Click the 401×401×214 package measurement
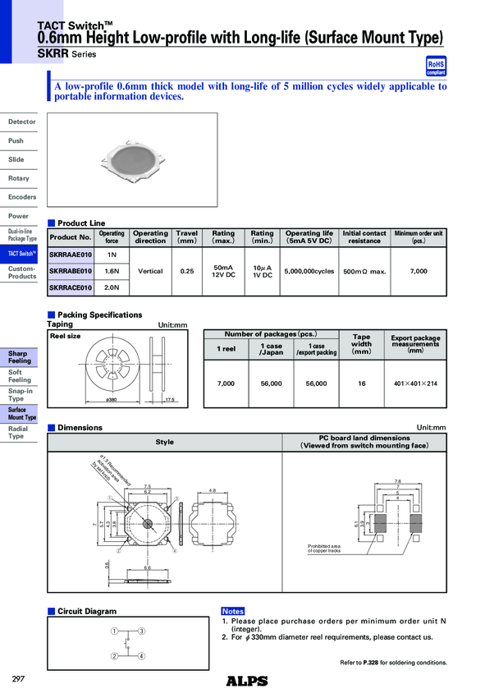This screenshot has width=494, height=698. tap(415, 383)
